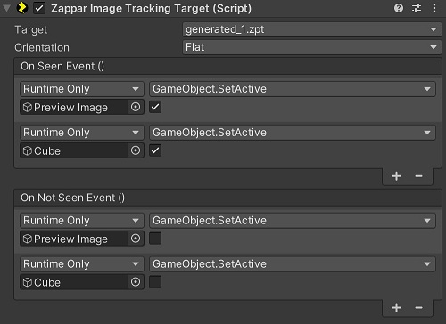The image size is (446, 324).
Task: Check SetActive box for On Not Seen Cube
Action: point(155,282)
